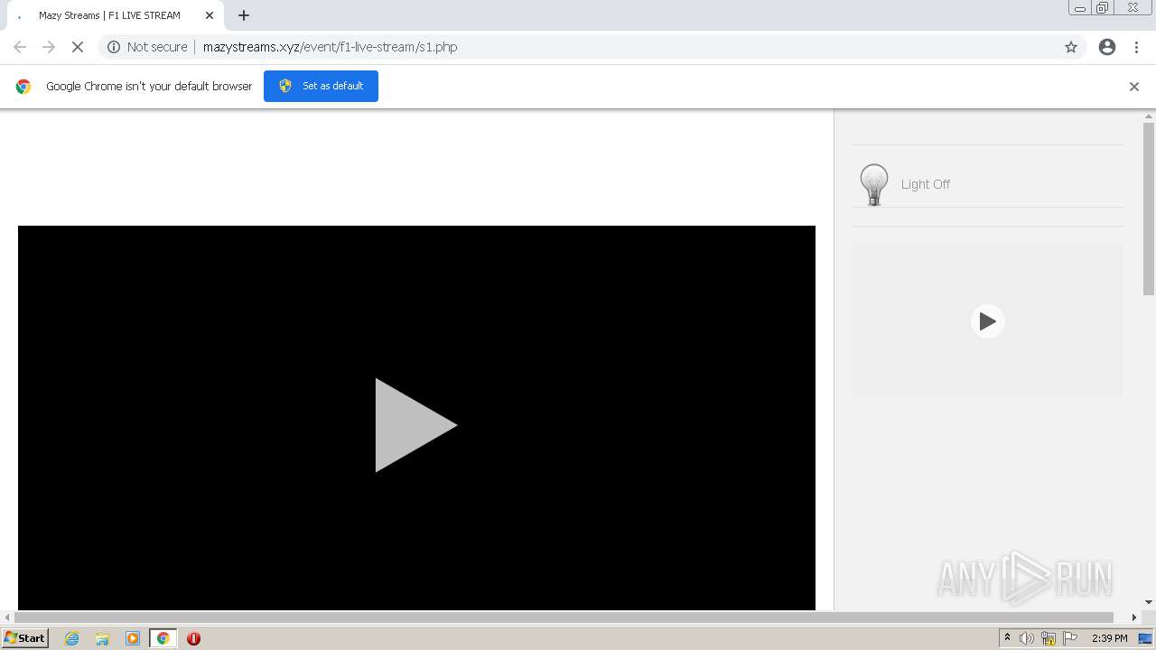Click the right arrow of horizontal scrollbar
Viewport: 1156px width, 650px height.
point(1134,617)
